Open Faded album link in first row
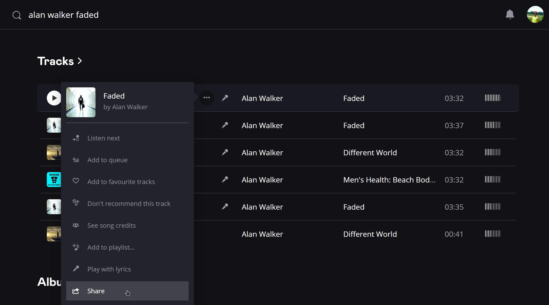 click(354, 98)
